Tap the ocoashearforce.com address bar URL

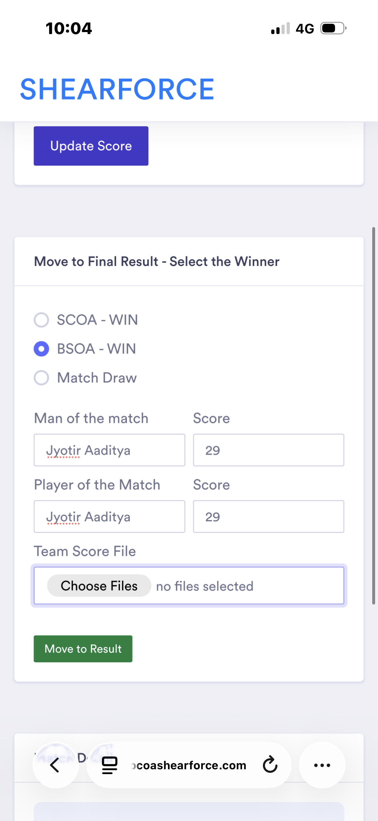tap(189, 765)
